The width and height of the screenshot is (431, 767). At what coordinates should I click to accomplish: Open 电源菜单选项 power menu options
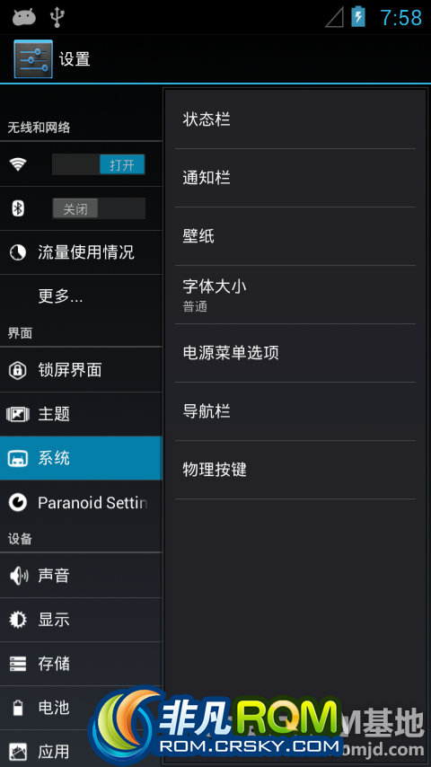point(295,353)
